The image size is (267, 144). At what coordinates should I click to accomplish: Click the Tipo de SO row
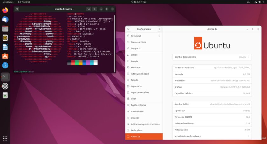[x=212, y=111]
